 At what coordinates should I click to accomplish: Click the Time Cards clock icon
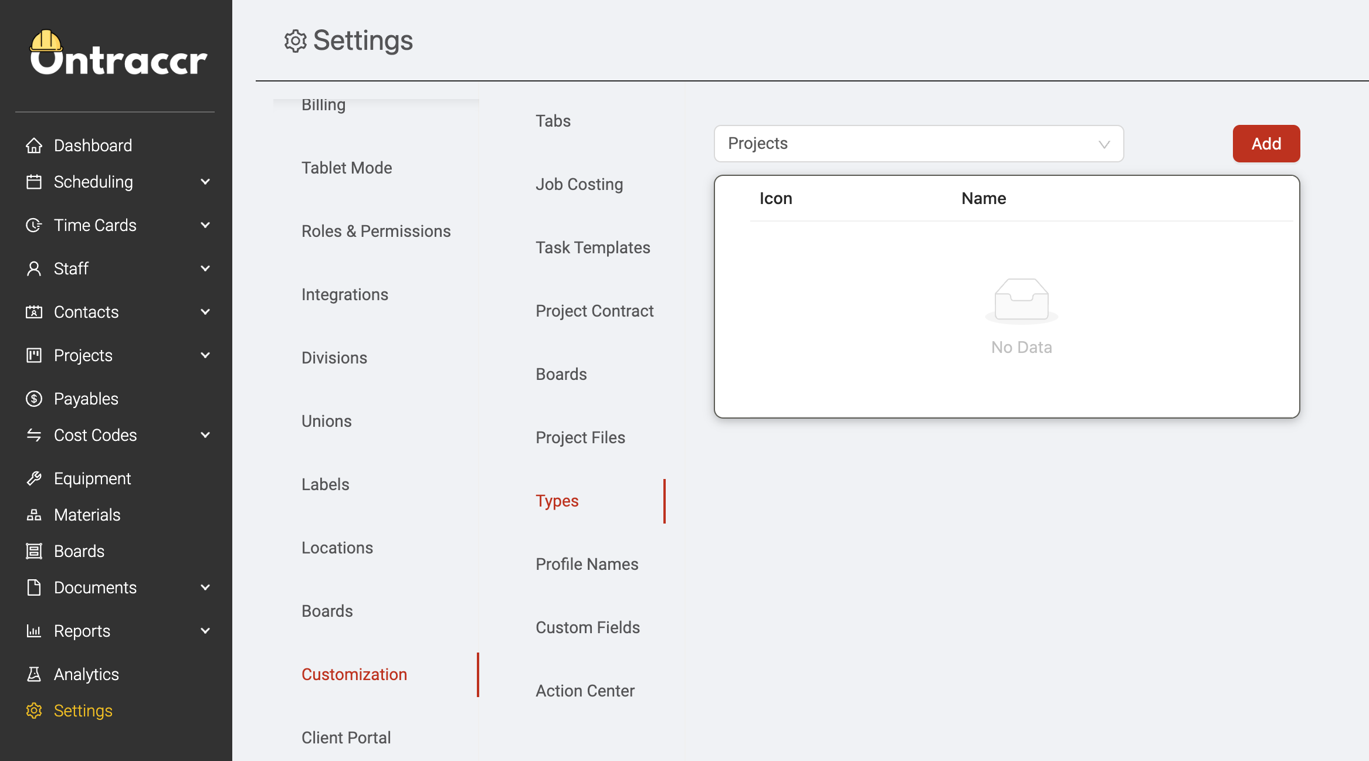tap(34, 225)
